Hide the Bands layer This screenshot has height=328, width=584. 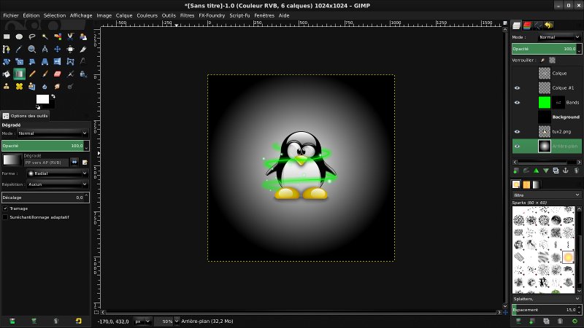pyautogui.click(x=517, y=102)
